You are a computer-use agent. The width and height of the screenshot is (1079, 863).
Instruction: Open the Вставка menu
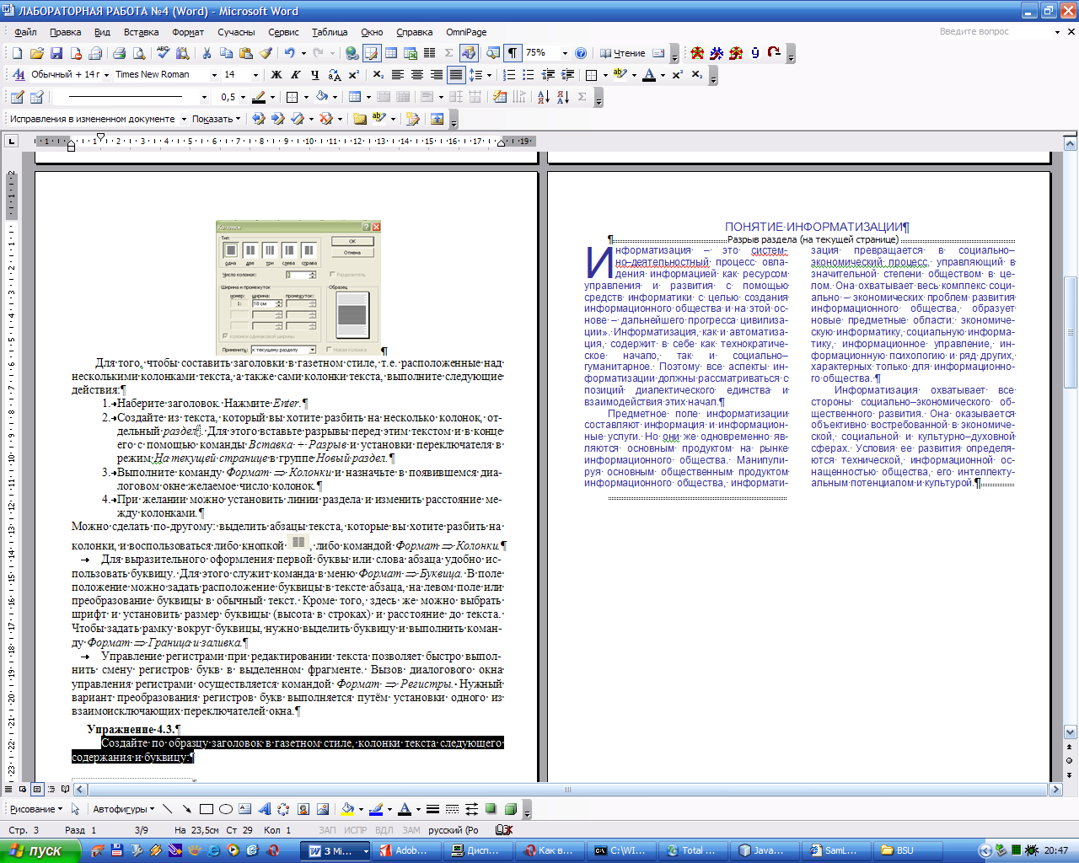click(141, 32)
